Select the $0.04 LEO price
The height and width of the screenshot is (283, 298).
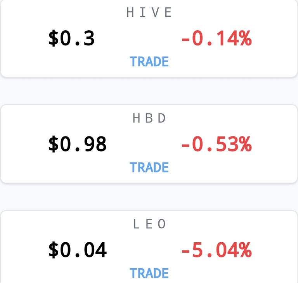point(78,250)
